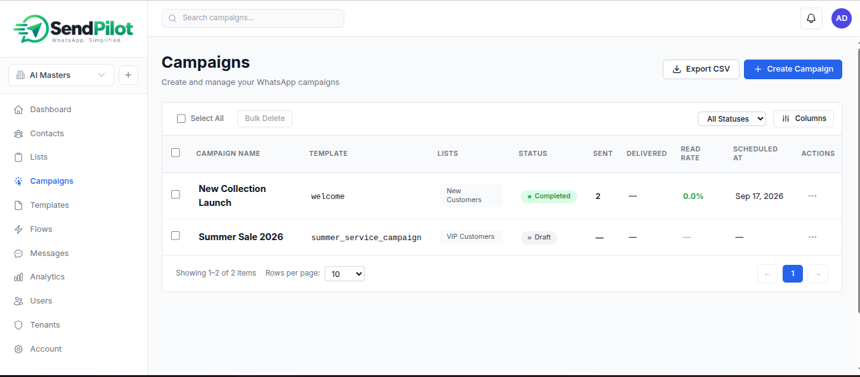The width and height of the screenshot is (860, 377).
Task: Open actions menu for New Collection Launch
Action: 812,196
